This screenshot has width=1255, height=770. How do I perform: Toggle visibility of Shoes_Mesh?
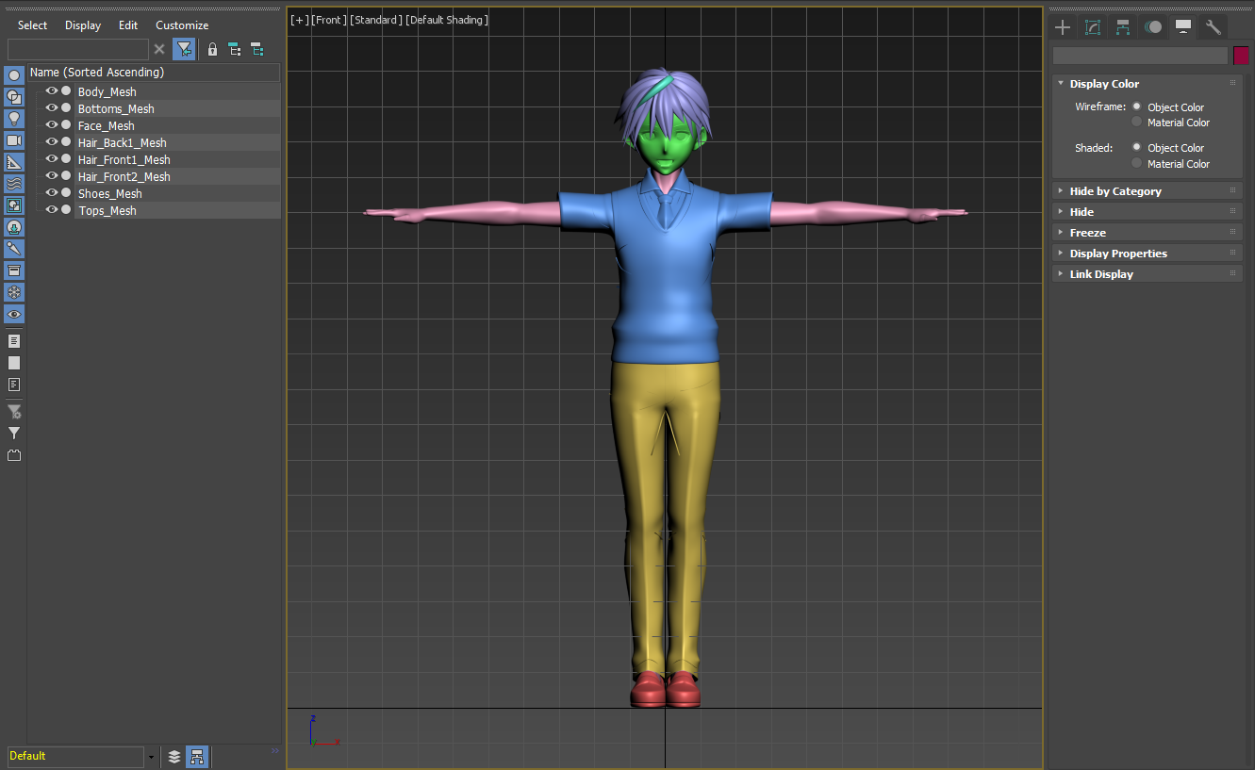52,193
